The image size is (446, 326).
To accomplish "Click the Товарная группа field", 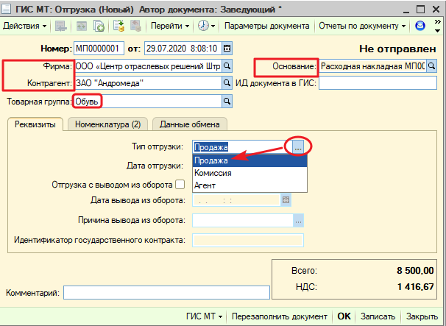I will click(148, 102).
